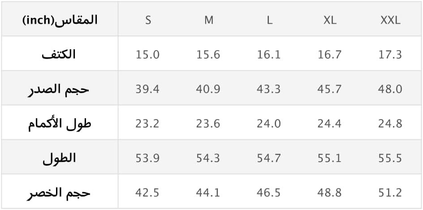Select the 40.9 chest value cell
Image resolution: width=423 pixels, height=210 pixels.
point(208,89)
